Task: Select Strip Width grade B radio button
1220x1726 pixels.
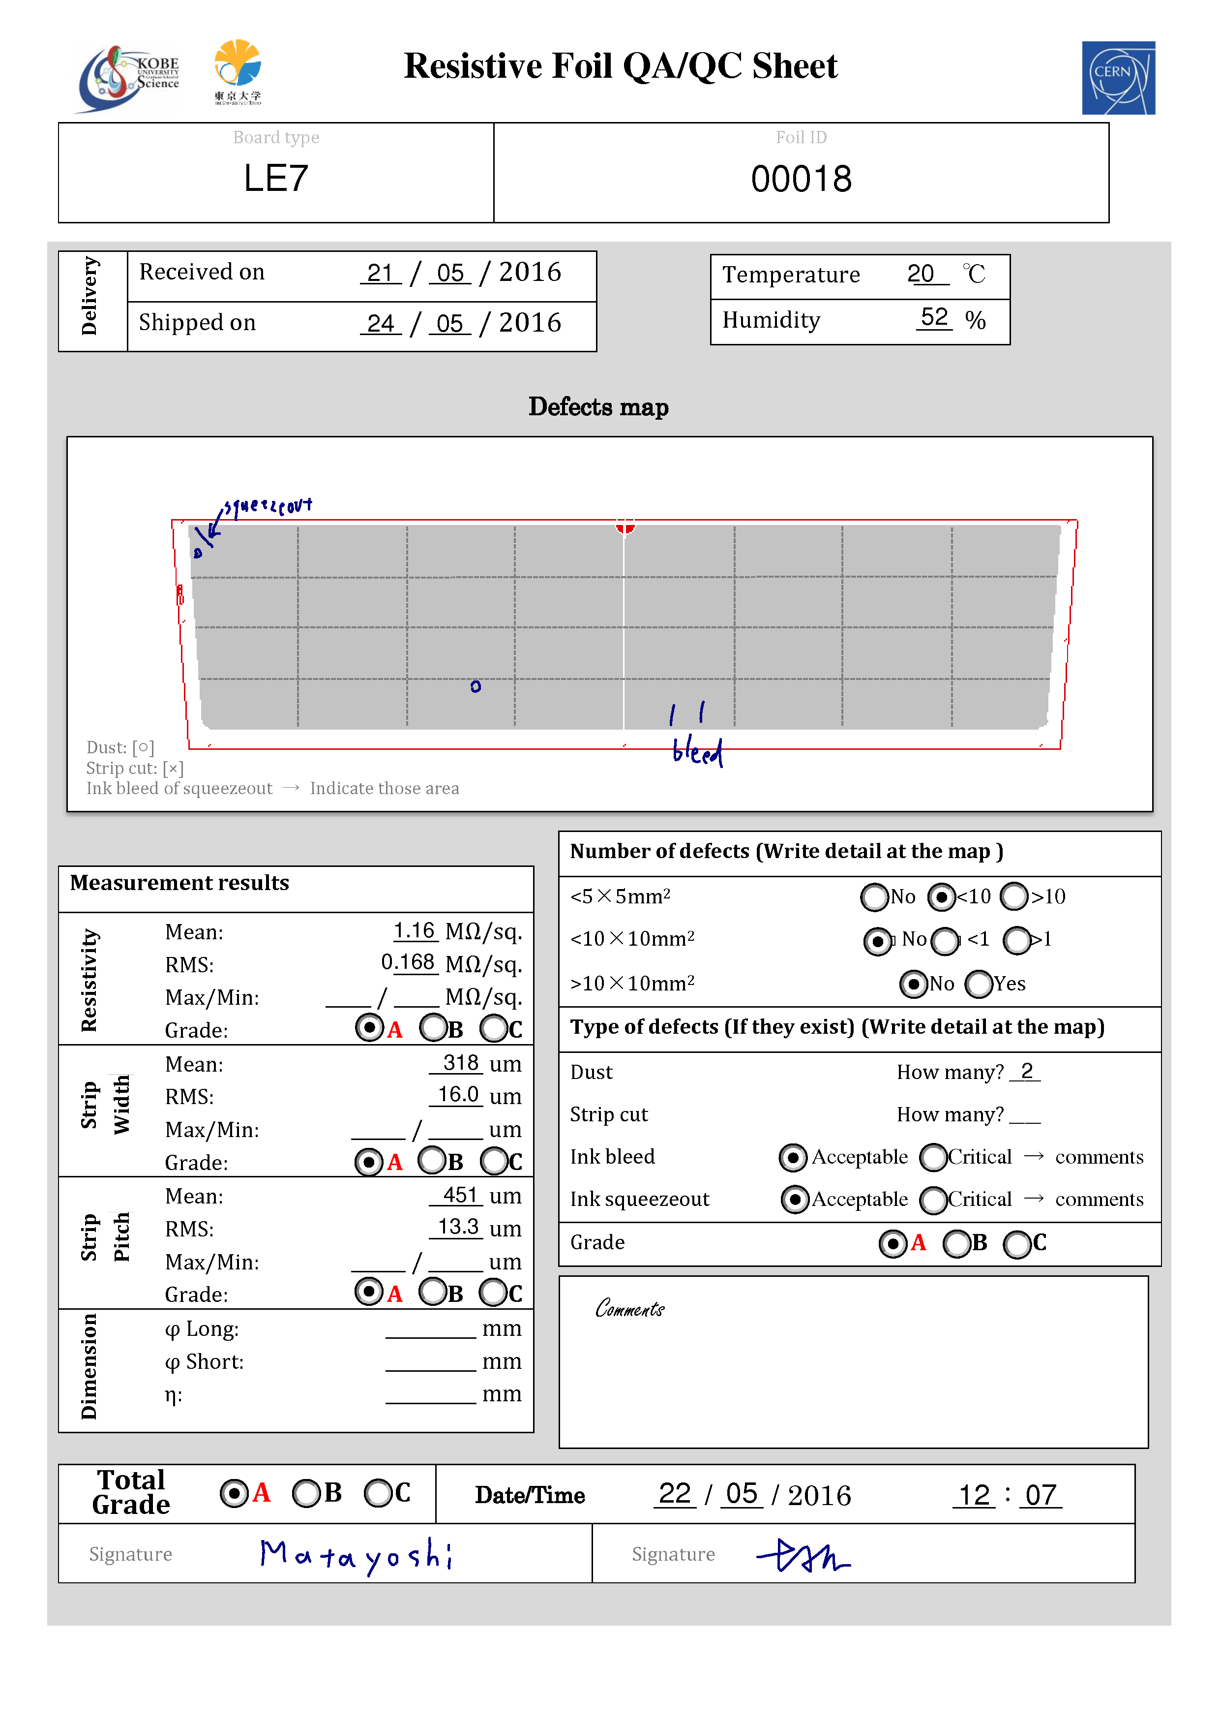Action: [433, 1160]
